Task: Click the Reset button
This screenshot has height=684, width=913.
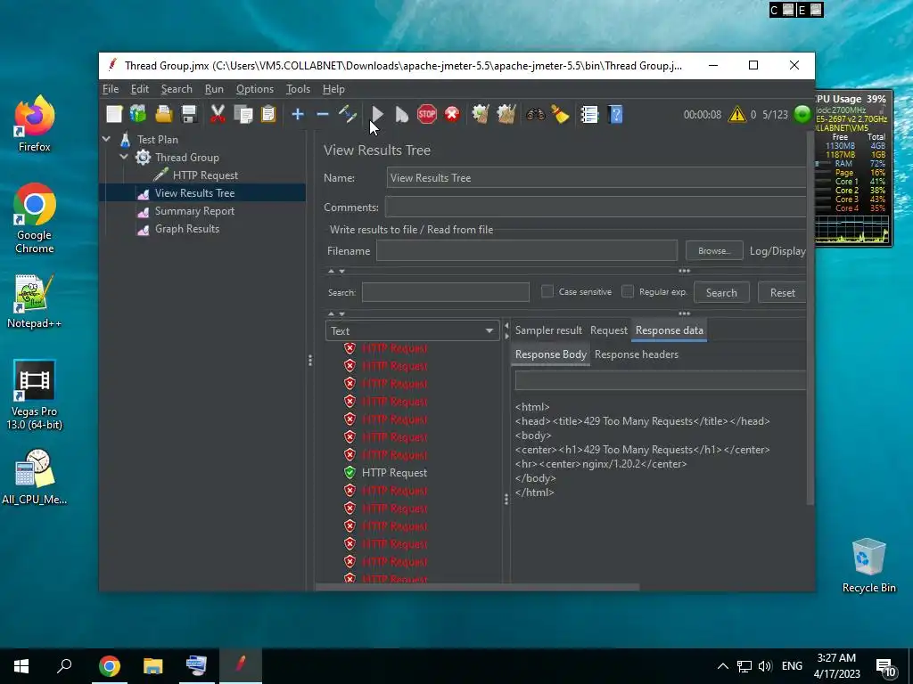Action: click(x=782, y=292)
